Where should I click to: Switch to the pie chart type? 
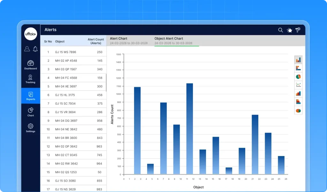tap(298, 77)
